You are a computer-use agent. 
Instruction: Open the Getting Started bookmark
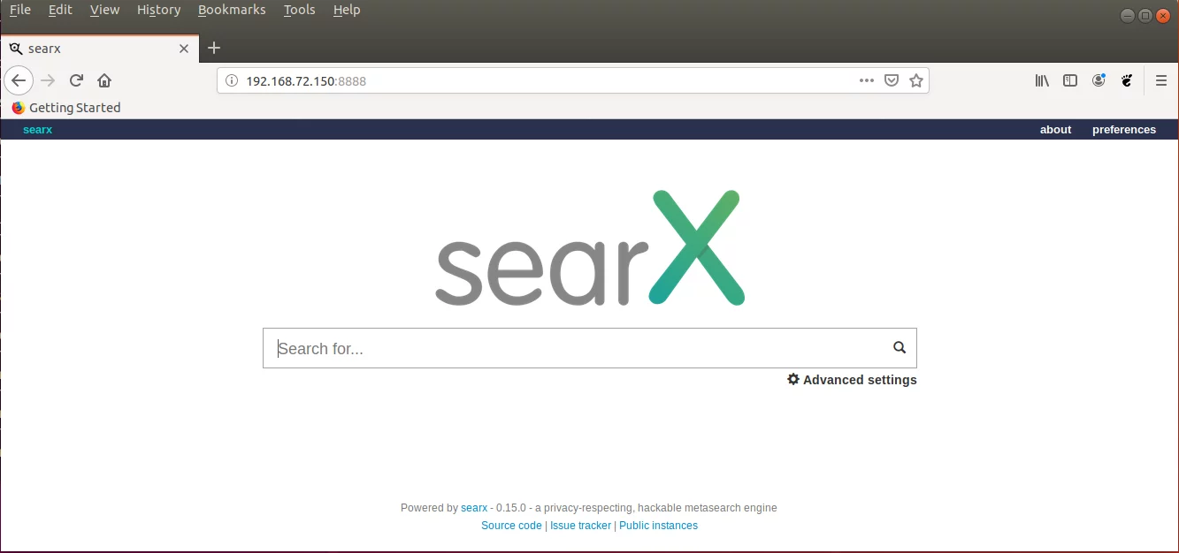(x=66, y=108)
